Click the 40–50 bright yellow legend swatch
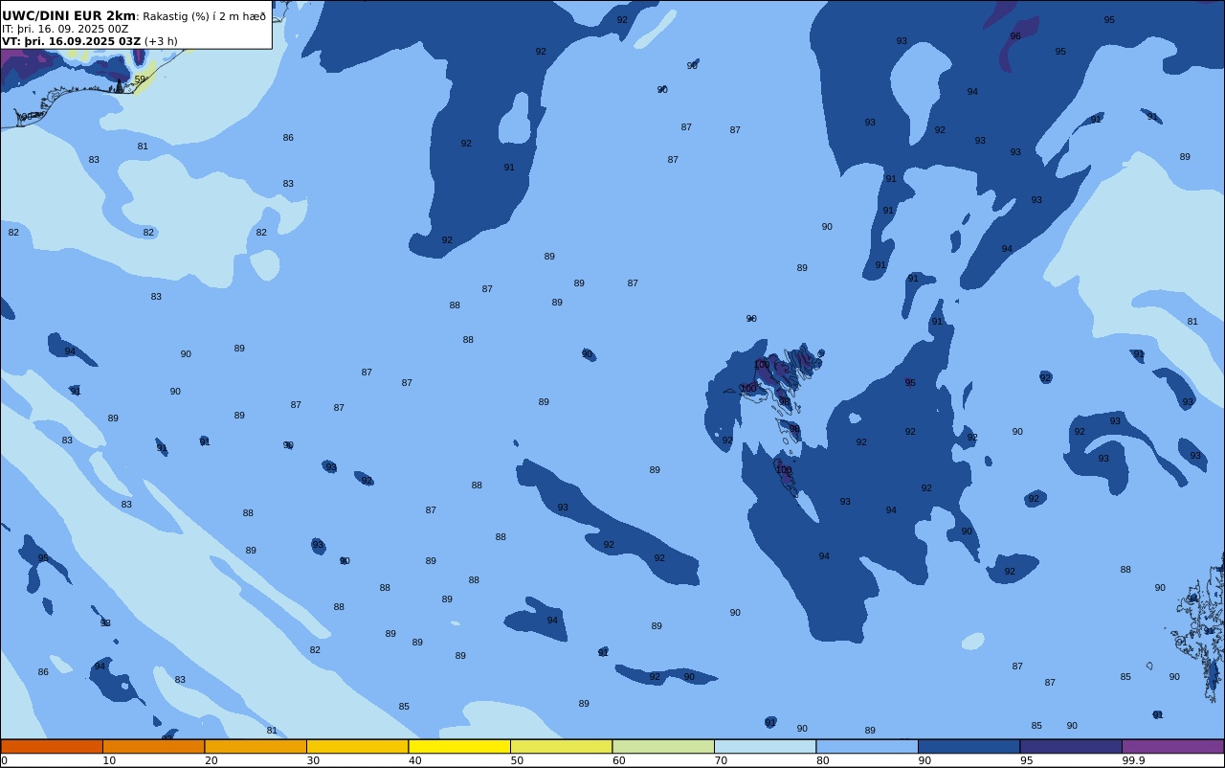Image resolution: width=1225 pixels, height=768 pixels. pos(459,746)
